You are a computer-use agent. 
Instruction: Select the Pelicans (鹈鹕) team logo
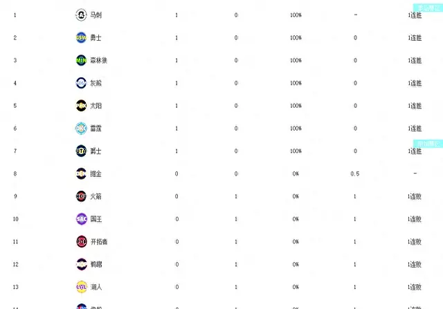coord(81,264)
